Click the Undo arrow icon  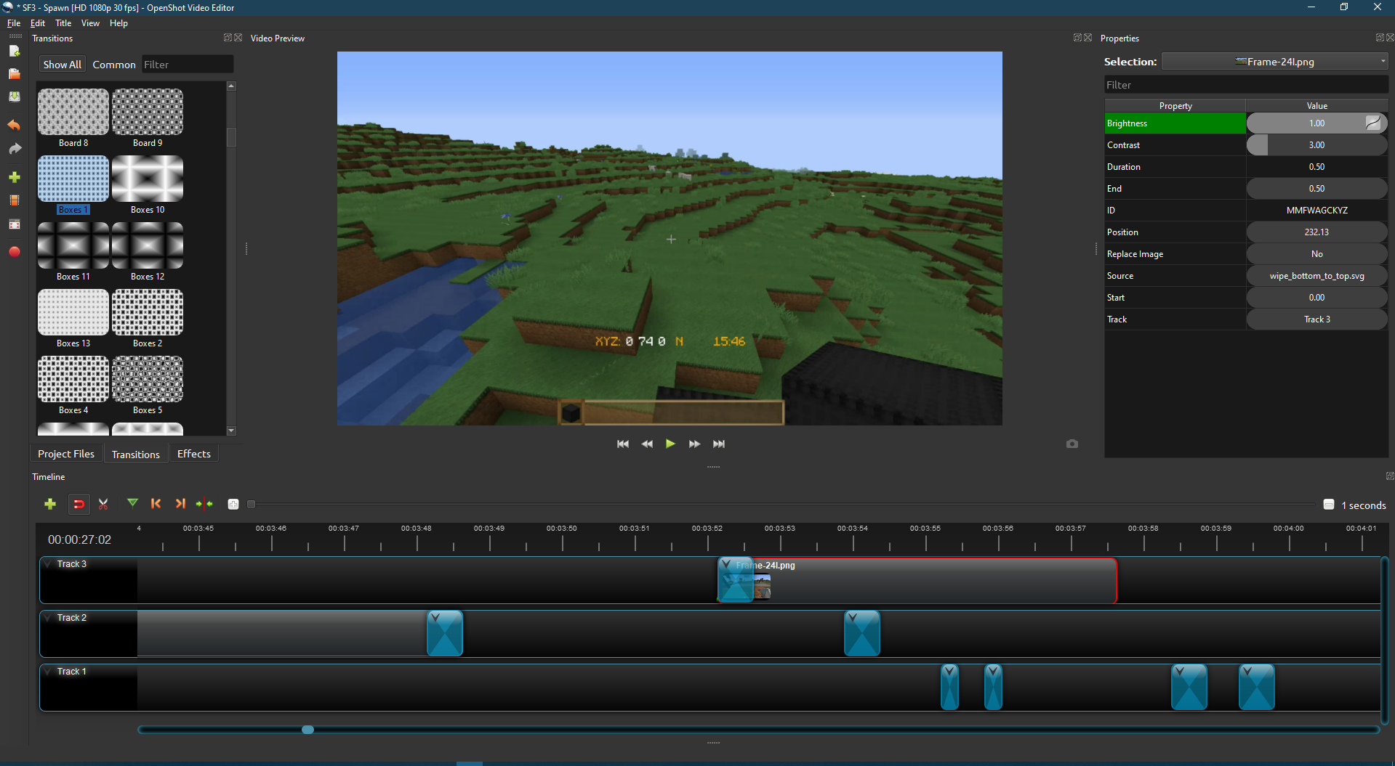pos(14,125)
